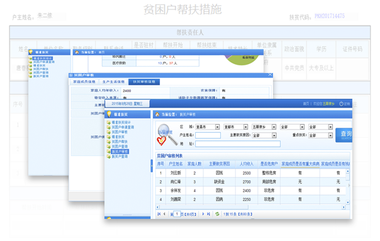The height and width of the screenshot is (241, 380).
Task: Click the horizontal scrollbar under the table
Action: tap(250, 207)
